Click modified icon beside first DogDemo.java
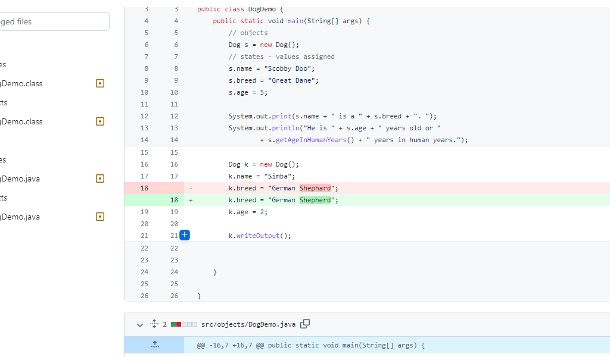The height and width of the screenshot is (357, 610). (100, 178)
